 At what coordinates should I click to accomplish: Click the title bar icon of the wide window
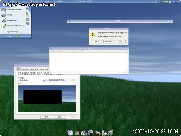pyautogui.click(x=69, y=21)
